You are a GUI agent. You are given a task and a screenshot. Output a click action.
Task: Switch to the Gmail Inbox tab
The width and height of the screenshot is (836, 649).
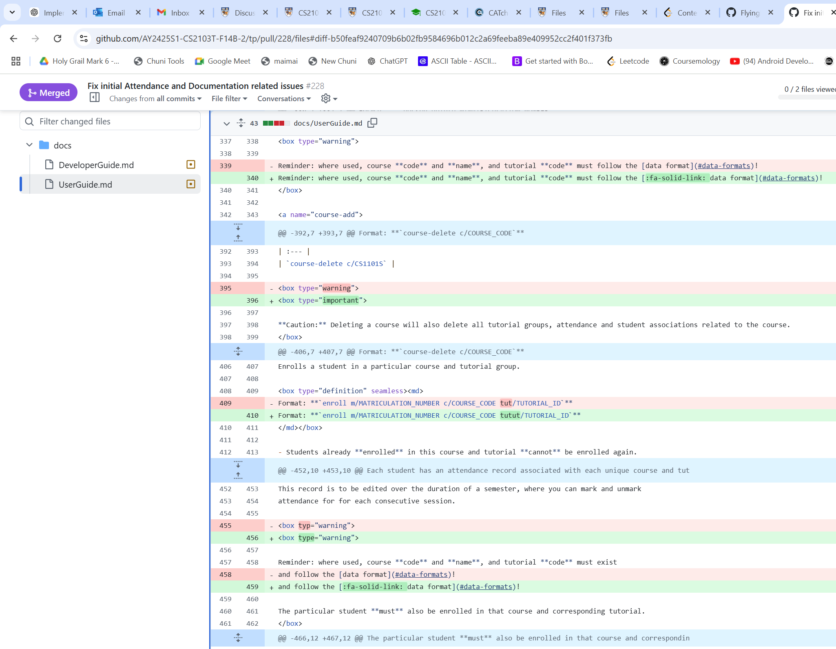[x=179, y=13]
